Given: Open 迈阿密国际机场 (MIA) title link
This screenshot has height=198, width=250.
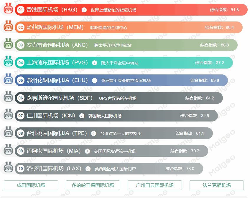Looking at the screenshot, I should (x=54, y=151).
